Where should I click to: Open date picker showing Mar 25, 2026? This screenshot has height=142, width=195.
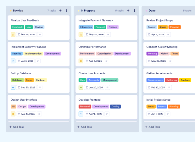tap(26, 34)
